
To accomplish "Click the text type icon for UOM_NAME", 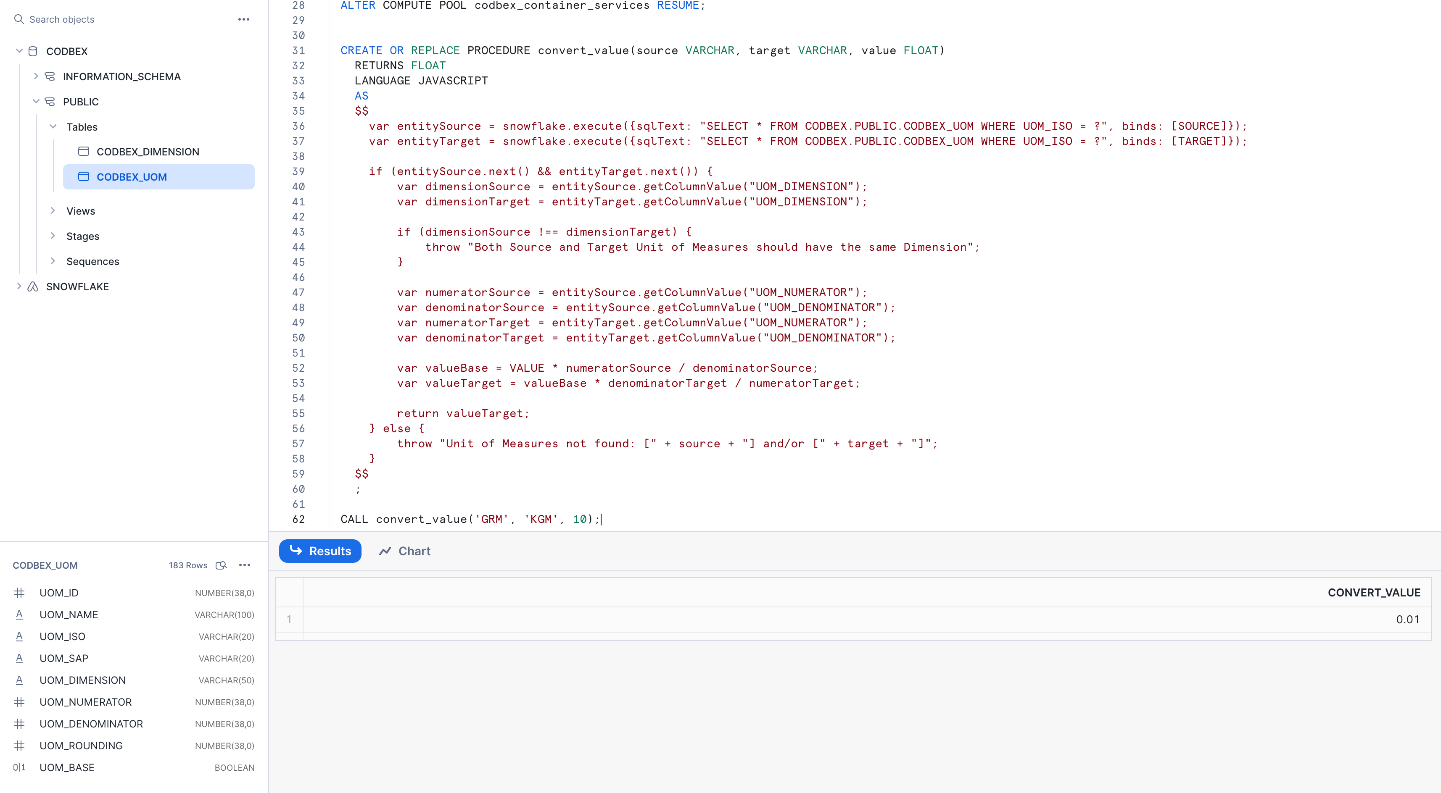I will (x=19, y=614).
